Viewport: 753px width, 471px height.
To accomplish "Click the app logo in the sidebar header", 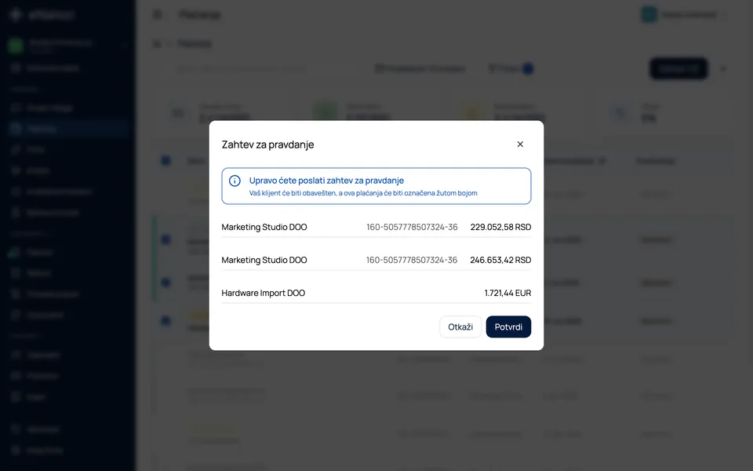I will pos(16,14).
